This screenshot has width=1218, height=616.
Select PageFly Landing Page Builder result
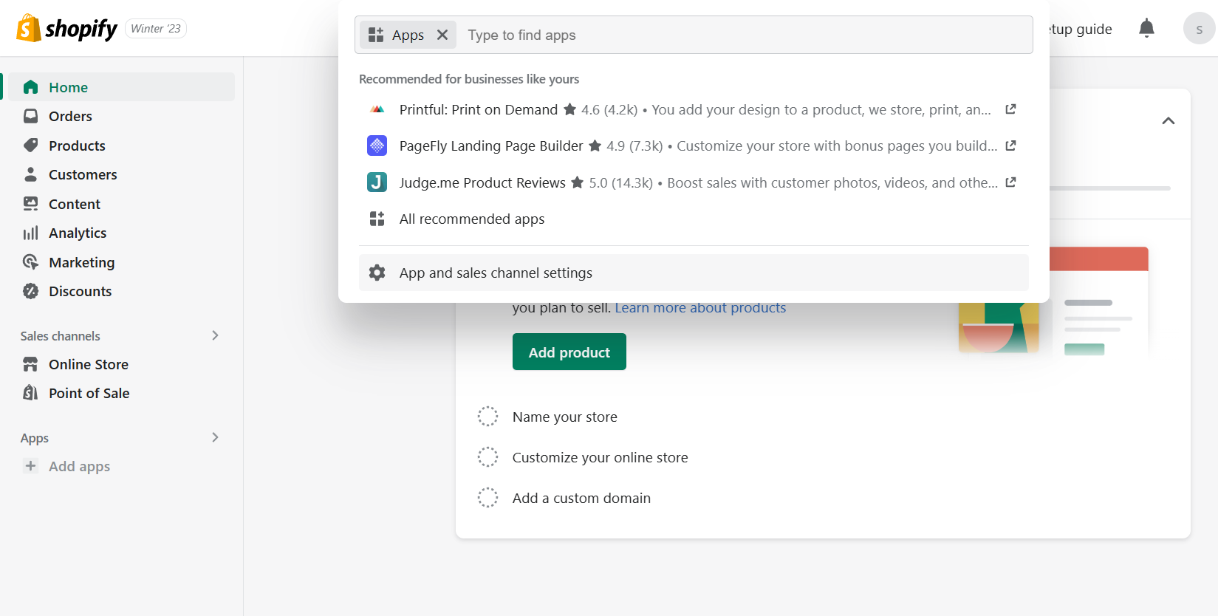point(694,146)
